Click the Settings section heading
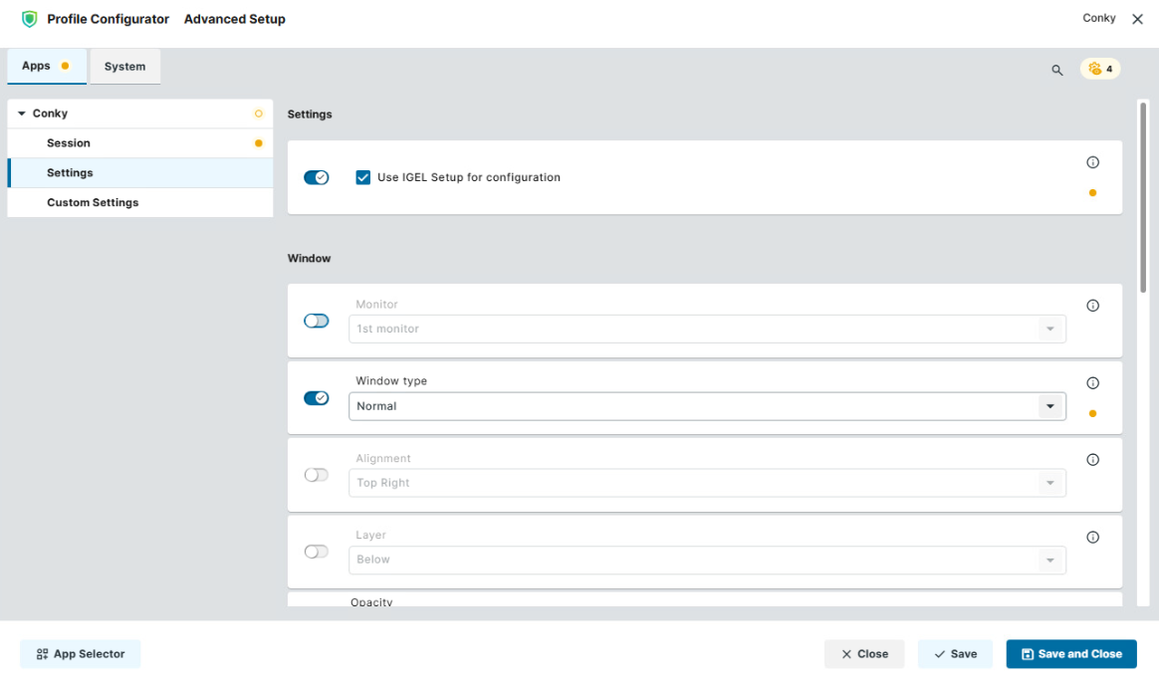The height and width of the screenshot is (682, 1159). click(310, 114)
